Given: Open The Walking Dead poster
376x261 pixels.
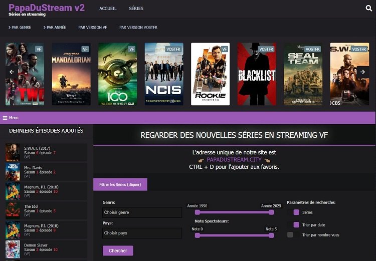Looking at the screenshot, I should [25, 74].
